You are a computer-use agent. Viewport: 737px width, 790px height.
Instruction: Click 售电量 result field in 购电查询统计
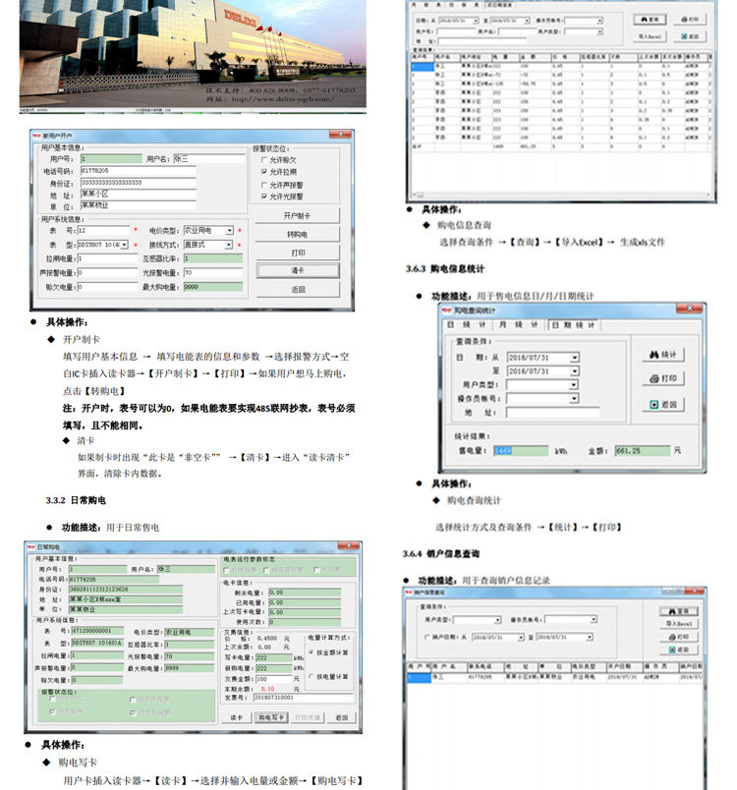coord(521,450)
